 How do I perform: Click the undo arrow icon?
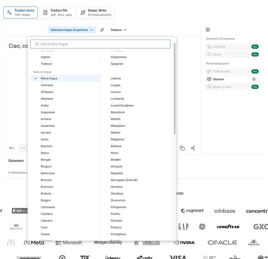point(12,148)
